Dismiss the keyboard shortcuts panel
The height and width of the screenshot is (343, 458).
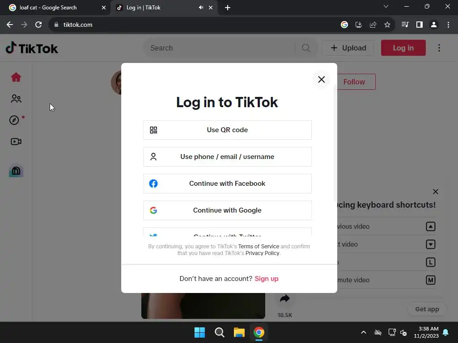[436, 192]
